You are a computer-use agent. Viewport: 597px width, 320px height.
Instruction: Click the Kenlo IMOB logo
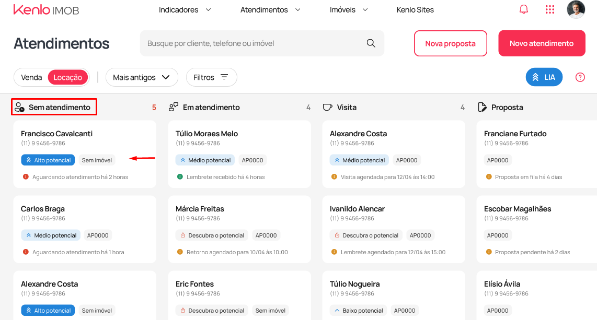(46, 9)
